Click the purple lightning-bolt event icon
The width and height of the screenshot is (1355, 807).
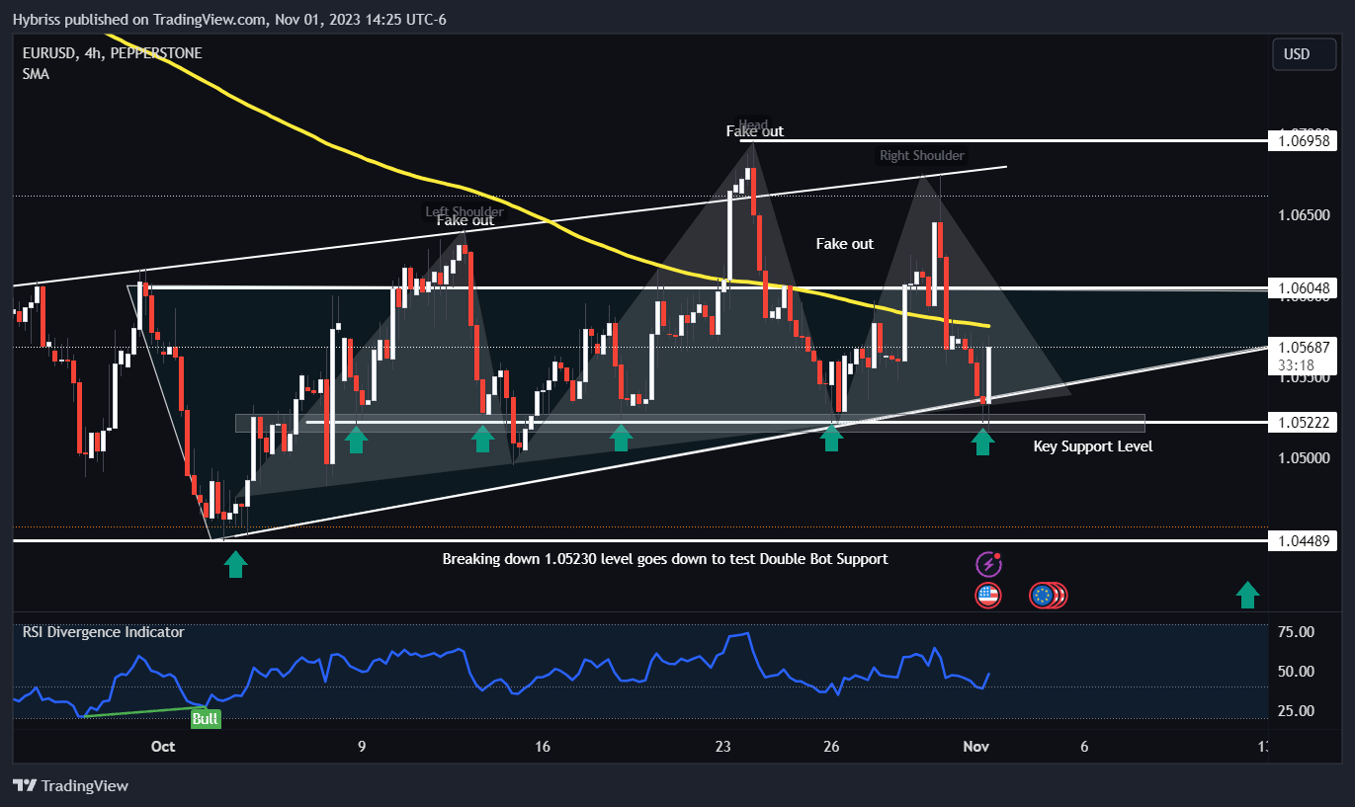click(x=989, y=564)
